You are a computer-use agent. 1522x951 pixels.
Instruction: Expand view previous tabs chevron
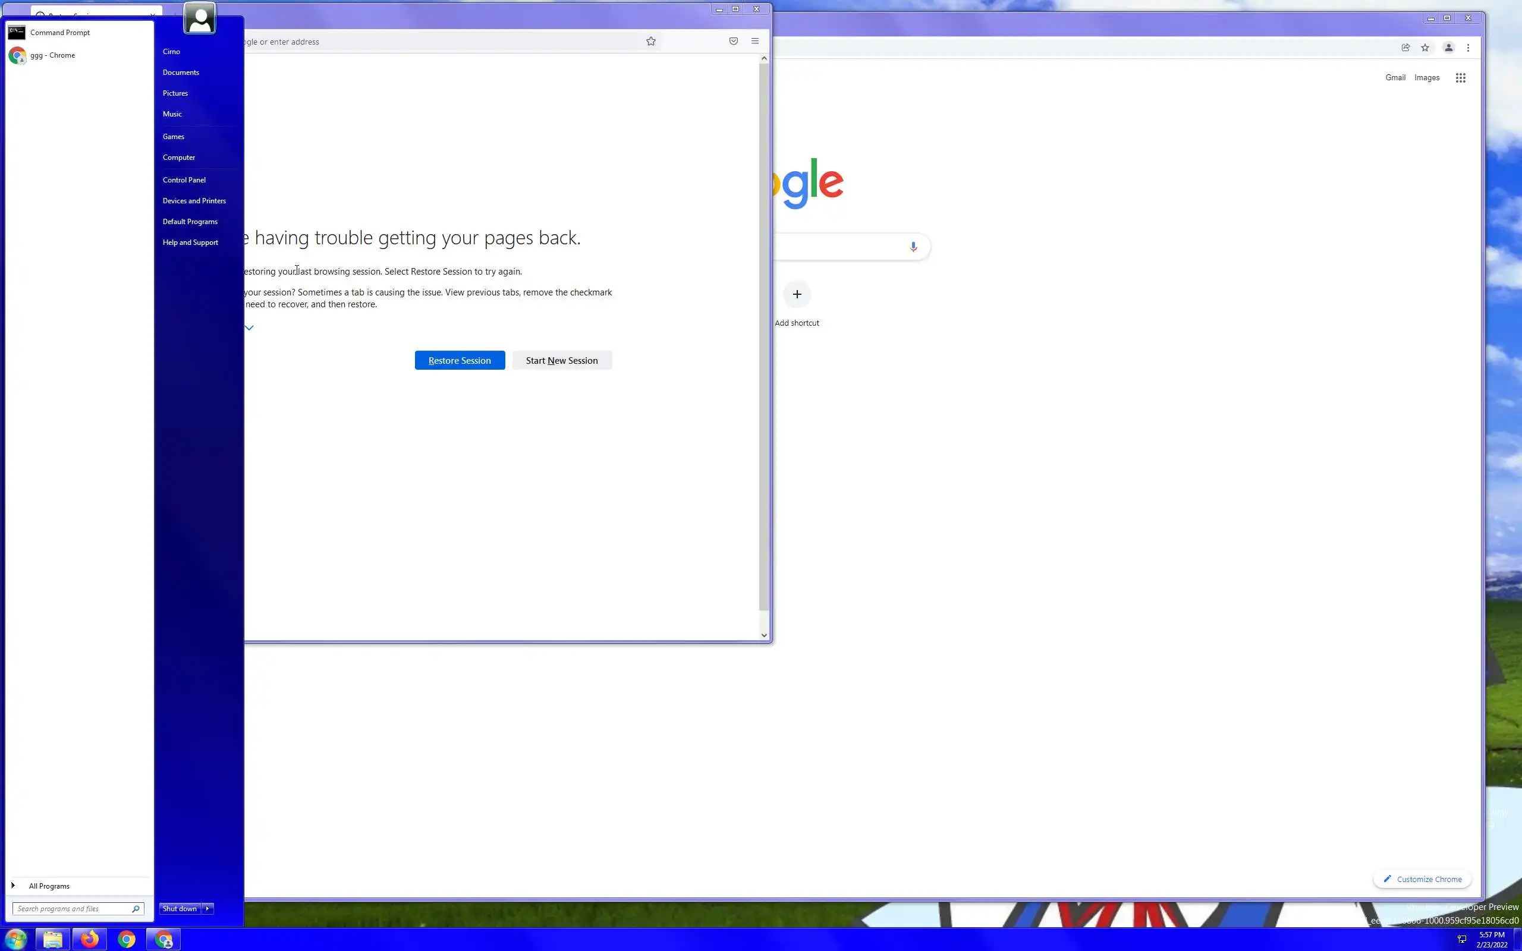[x=249, y=328]
